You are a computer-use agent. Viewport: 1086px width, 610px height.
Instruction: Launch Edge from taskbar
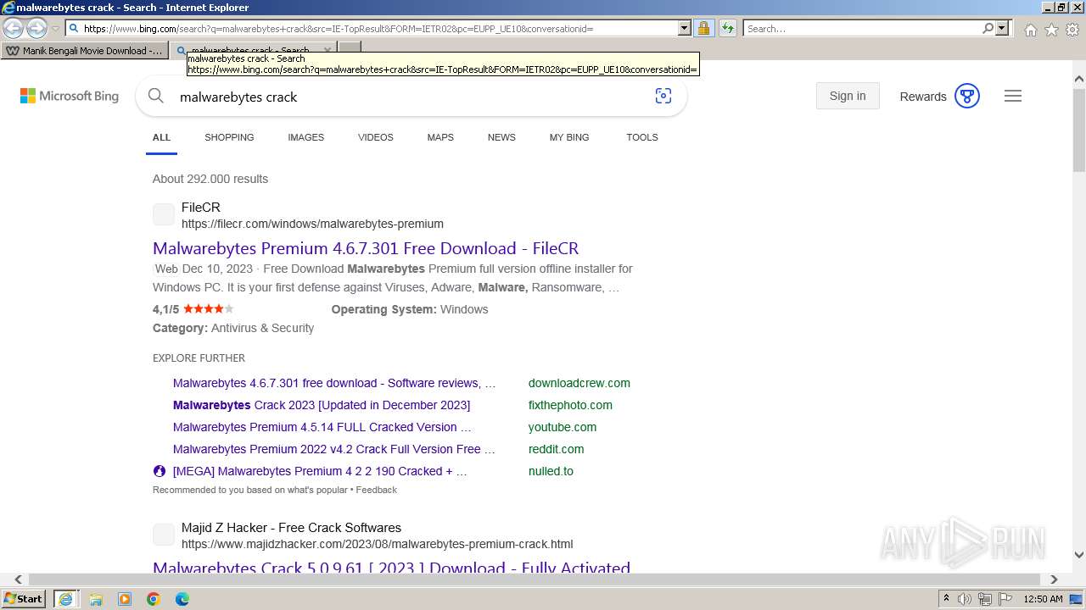(x=182, y=599)
